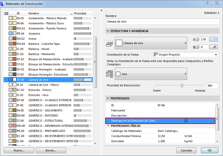Click the fill icon of EM-00 MEMBRANA row
This screenshot has height=156, width=223.
(11, 126)
